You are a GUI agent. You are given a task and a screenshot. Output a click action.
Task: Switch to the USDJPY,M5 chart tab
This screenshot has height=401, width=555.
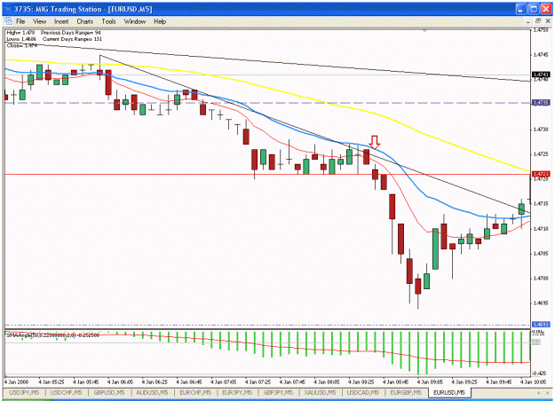(24, 392)
